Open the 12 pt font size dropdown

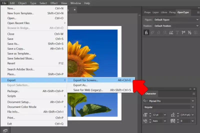[x=165, y=115]
